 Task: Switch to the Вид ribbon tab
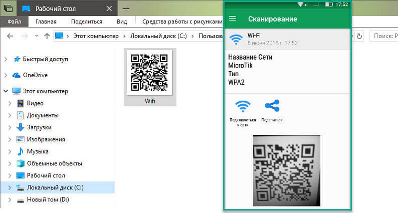(x=122, y=21)
